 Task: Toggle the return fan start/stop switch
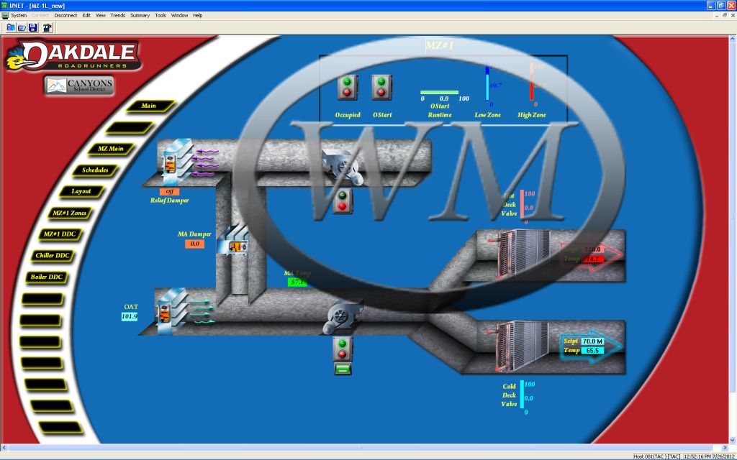click(343, 201)
